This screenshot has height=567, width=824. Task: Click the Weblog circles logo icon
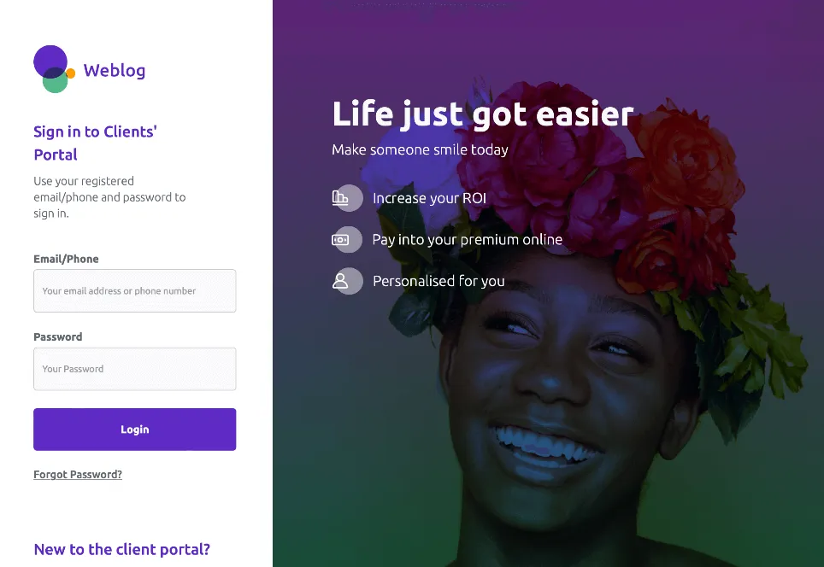[54, 69]
